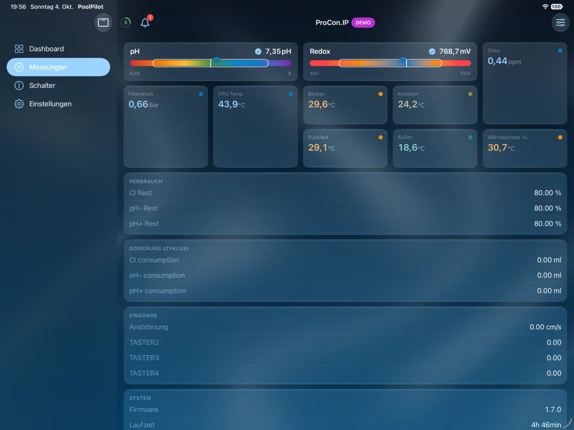Select the Cl Rest row
This screenshot has height=430, width=574.
[345, 193]
